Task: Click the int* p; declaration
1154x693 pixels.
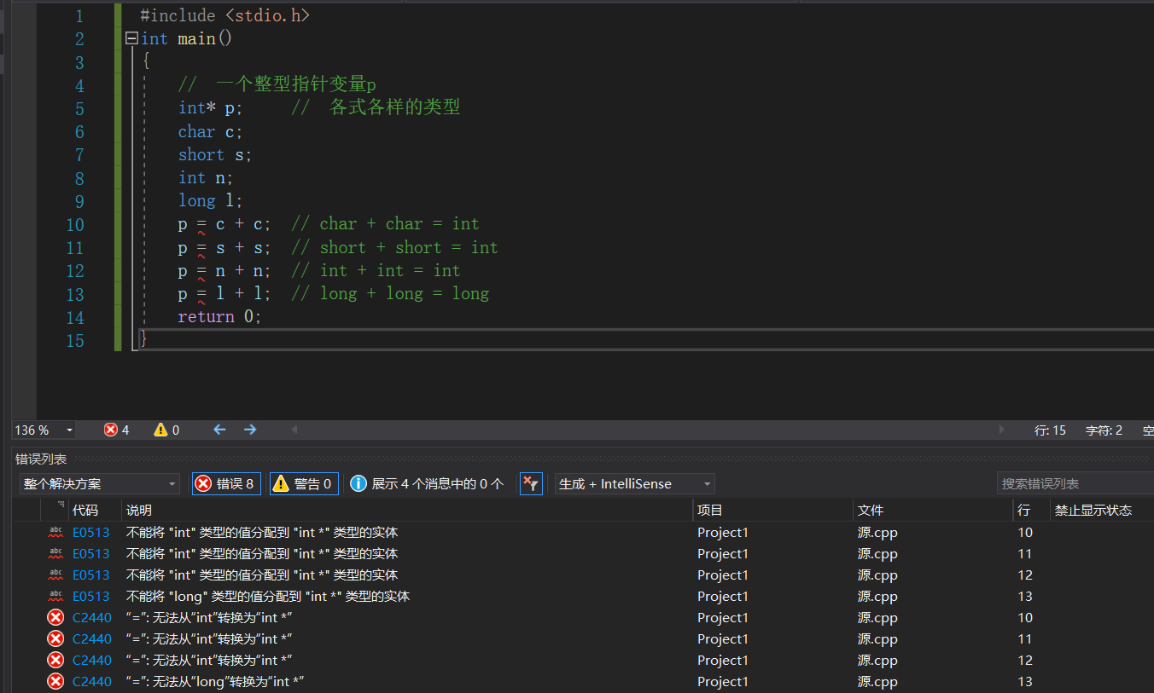Action: tap(210, 108)
